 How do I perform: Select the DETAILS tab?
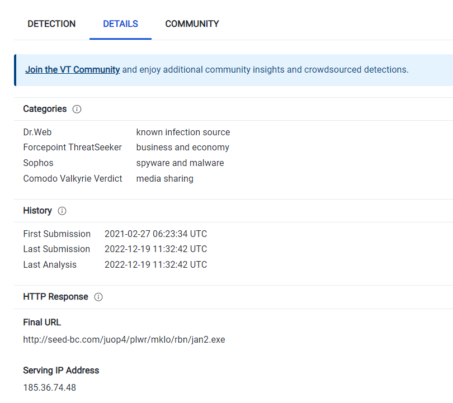(120, 24)
